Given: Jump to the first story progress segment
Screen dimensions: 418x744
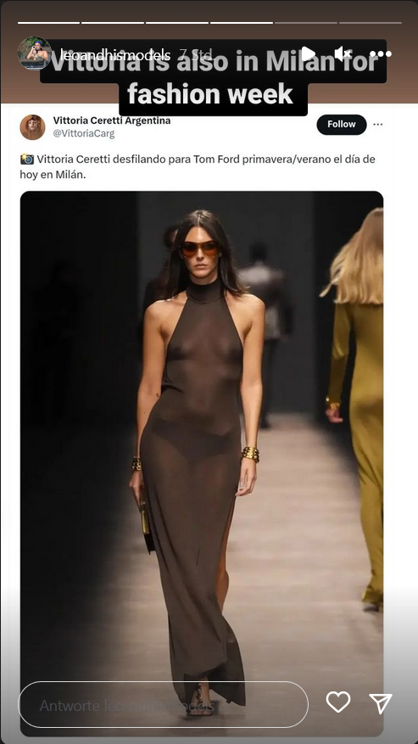Looking at the screenshot, I should pyautogui.click(x=49, y=22).
